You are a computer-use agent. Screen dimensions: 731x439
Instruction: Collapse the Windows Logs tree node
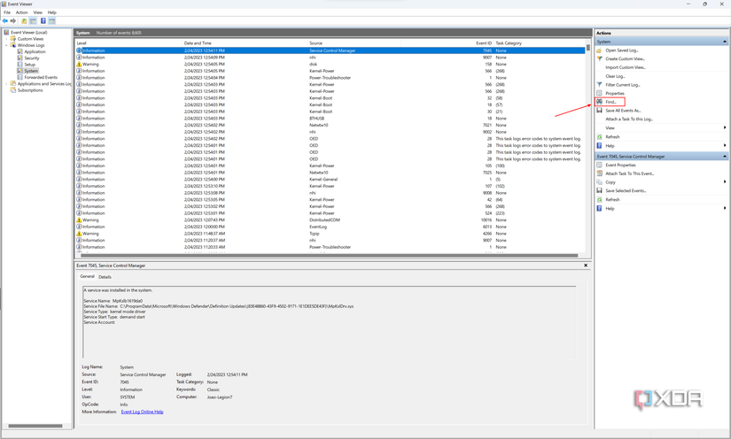(6, 46)
